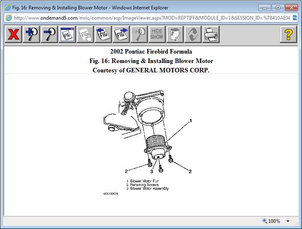Maximize the Internet Explorer window
The image size is (302, 229).
[x=278, y=8]
